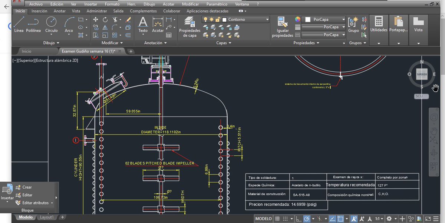
Task: Open the Paramétrico menu
Action: (217, 4)
